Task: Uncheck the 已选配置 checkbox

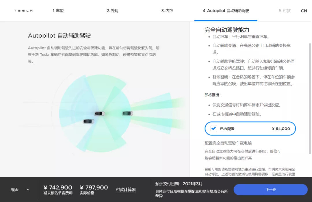Action: coord(214,128)
